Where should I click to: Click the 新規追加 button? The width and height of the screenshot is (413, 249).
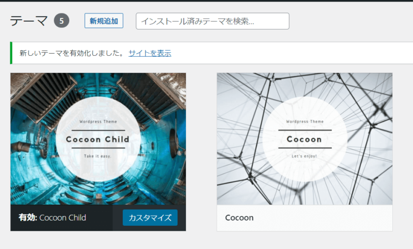[104, 21]
